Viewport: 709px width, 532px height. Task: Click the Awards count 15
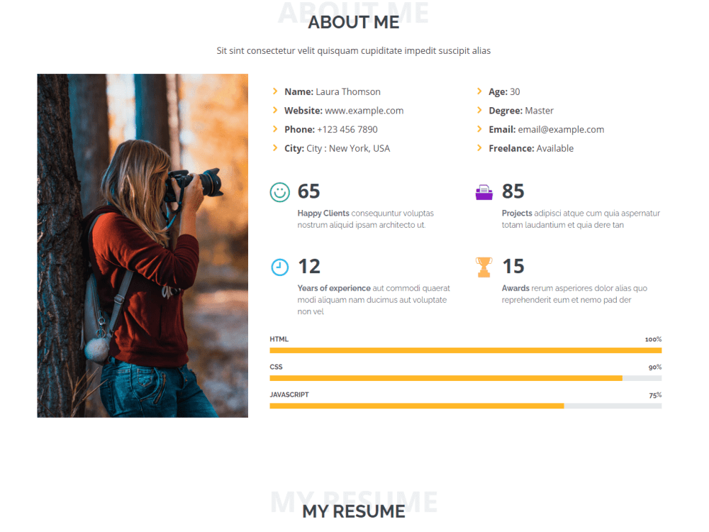point(513,267)
